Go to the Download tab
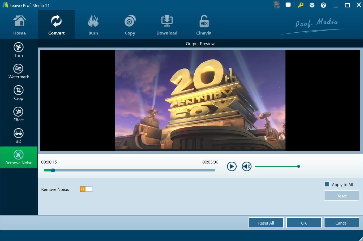The height and width of the screenshot is (241, 363). pyautogui.click(x=167, y=25)
